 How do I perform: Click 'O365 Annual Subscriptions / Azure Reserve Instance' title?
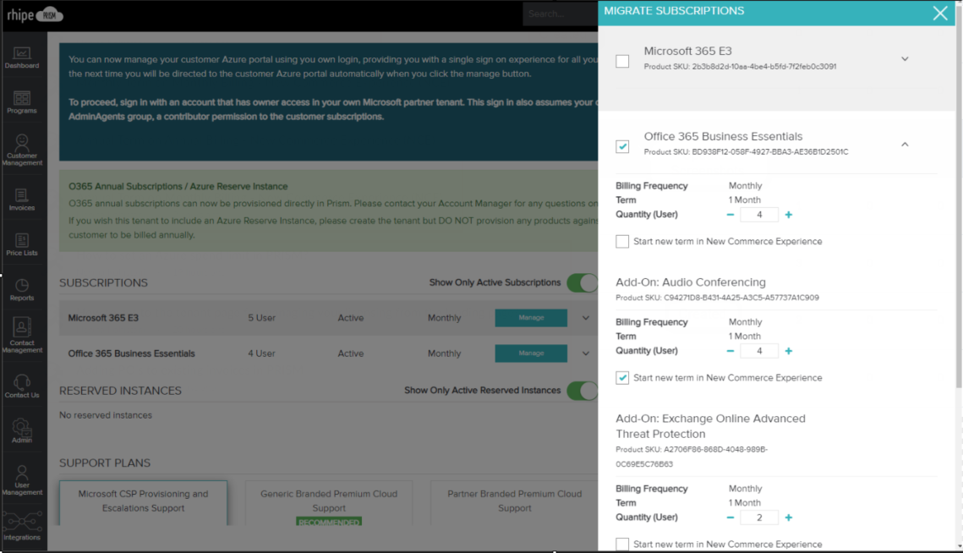[x=178, y=186]
